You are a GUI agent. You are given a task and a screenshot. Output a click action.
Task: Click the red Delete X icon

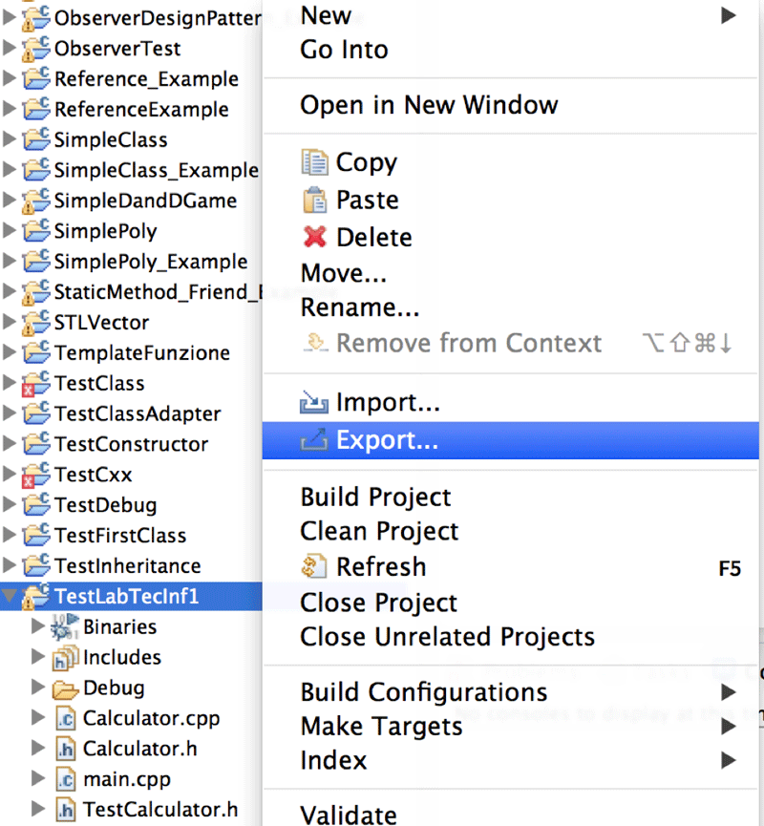point(314,237)
